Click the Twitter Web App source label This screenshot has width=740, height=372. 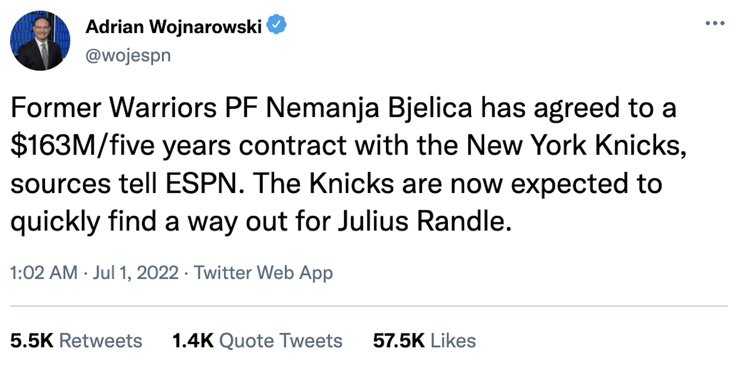coord(264,272)
